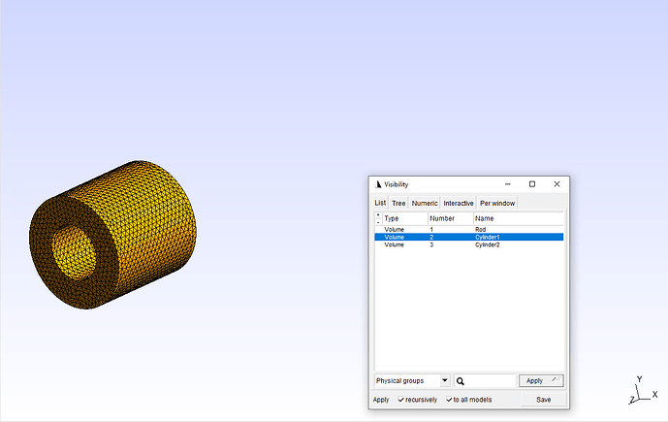Switch to the List tab

380,203
